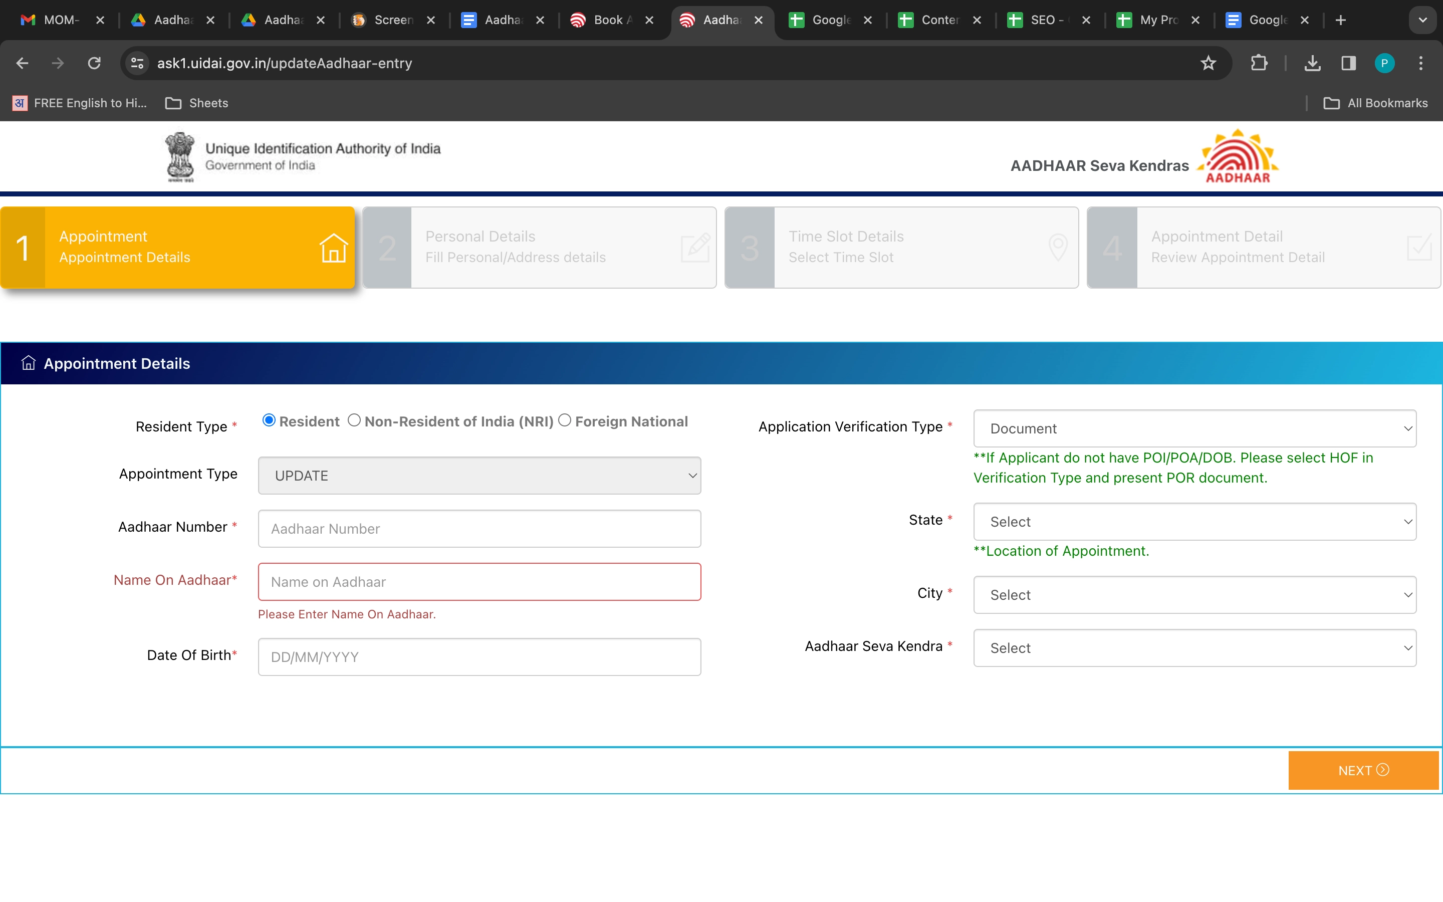Open the Aadhaar Seva Kendra dropdown
1443x902 pixels.
click(1193, 648)
